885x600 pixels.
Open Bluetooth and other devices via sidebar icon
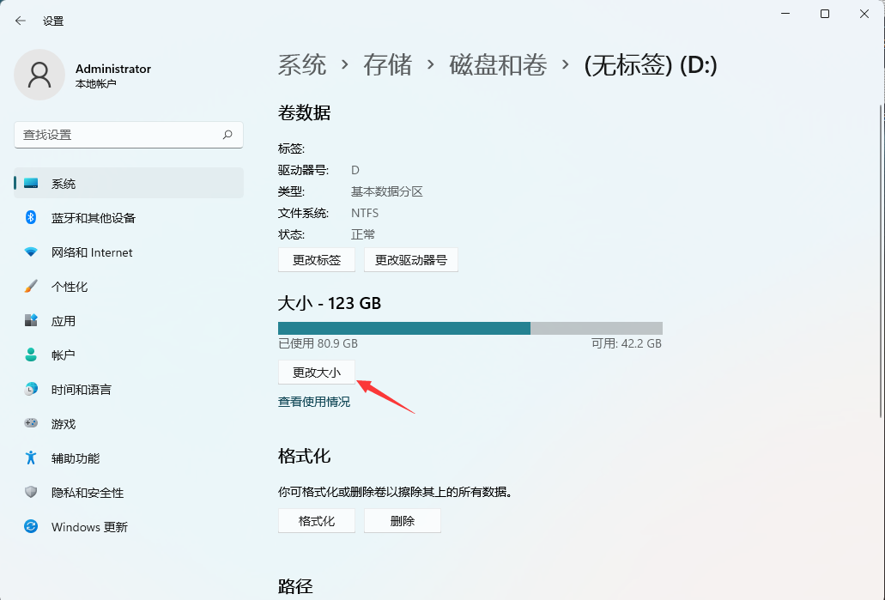(32, 218)
